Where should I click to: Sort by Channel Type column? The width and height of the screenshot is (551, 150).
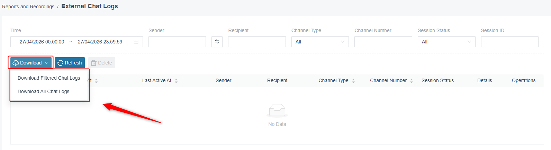pyautogui.click(x=353, y=81)
